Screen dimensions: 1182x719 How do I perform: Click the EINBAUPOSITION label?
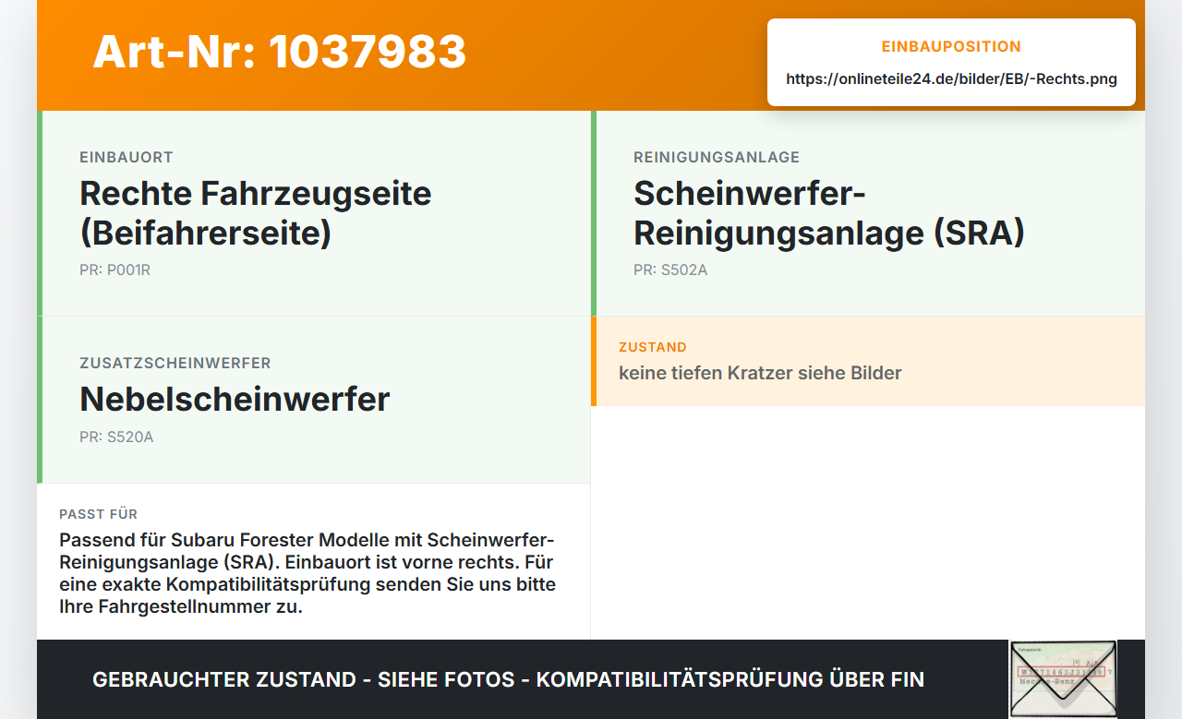[951, 46]
